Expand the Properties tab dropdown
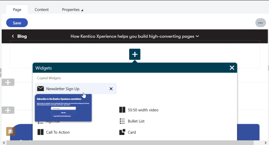This screenshot has height=145, width=269. (82, 10)
